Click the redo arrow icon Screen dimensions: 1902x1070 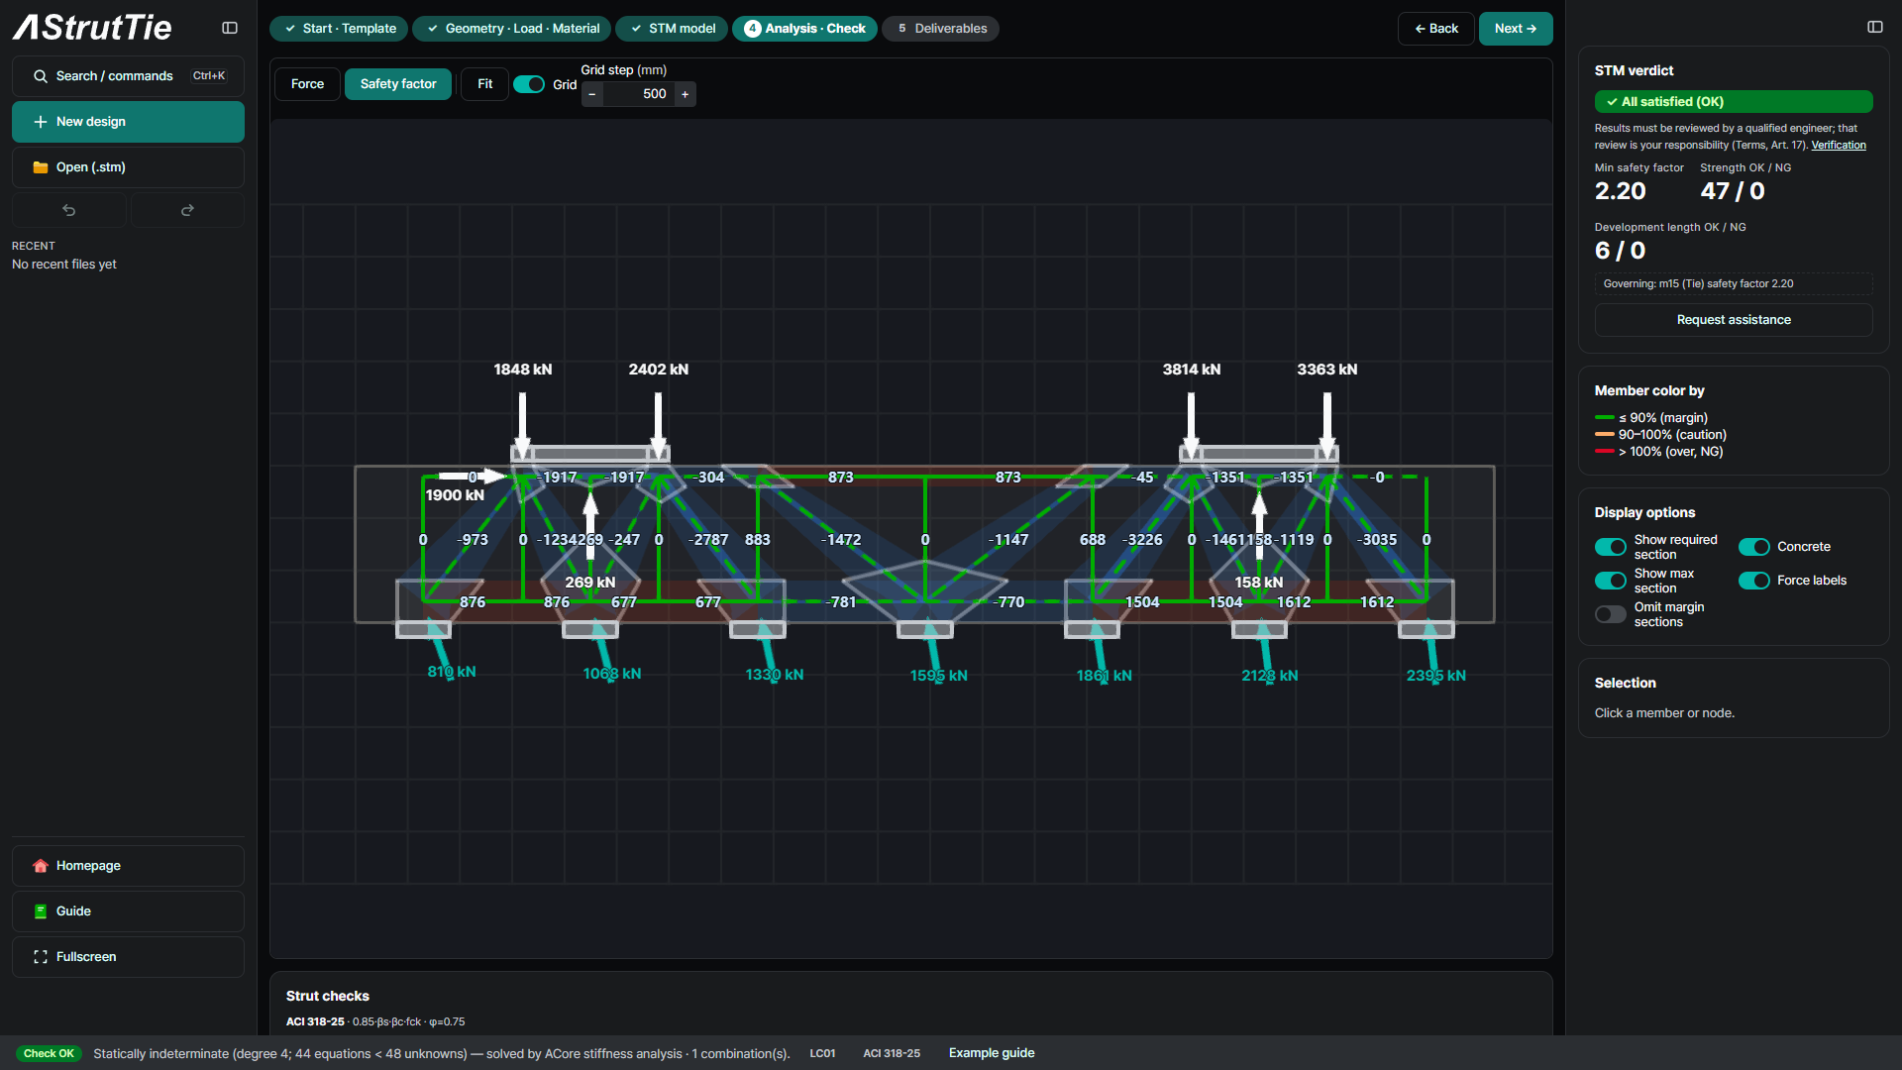pyautogui.click(x=187, y=210)
